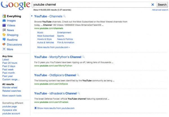
Task: Click the Shopping tag icon
Action: click(4, 35)
